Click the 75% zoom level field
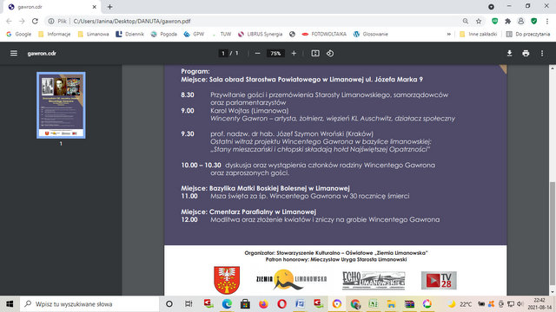 point(275,54)
